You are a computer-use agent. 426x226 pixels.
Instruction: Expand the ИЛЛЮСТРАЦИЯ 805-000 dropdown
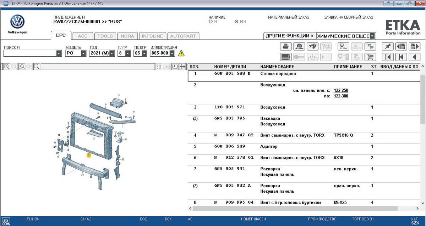[172, 53]
